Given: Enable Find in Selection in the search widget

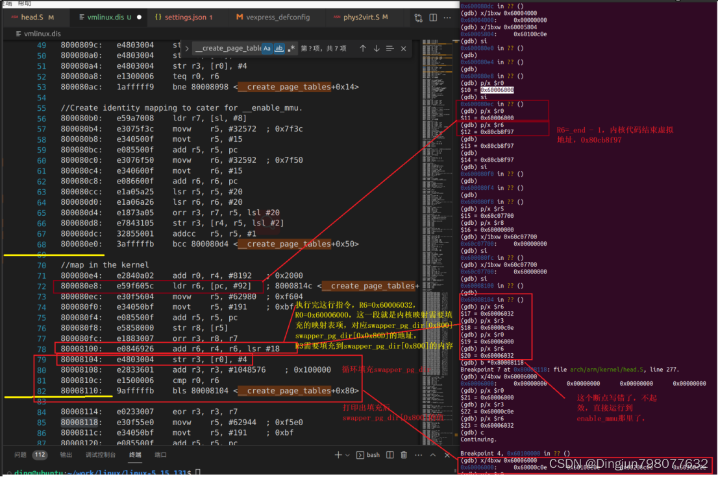Looking at the screenshot, I should (389, 49).
